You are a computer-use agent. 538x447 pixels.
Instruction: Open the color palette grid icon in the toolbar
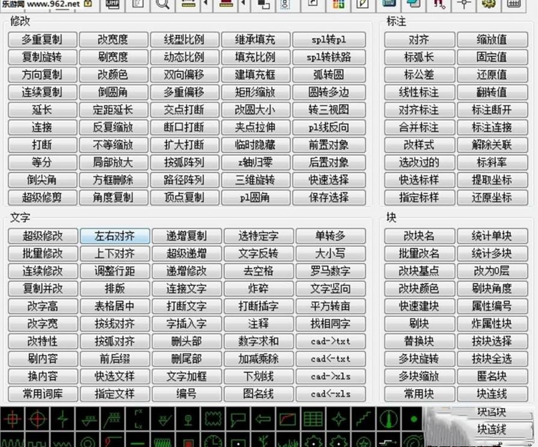[x=337, y=5]
